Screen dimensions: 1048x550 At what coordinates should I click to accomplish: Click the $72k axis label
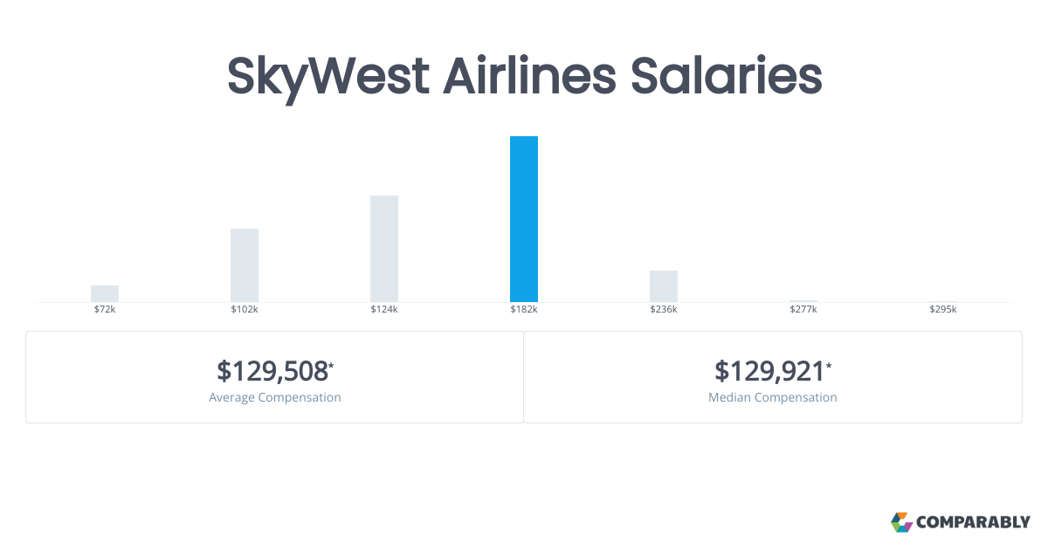(105, 310)
